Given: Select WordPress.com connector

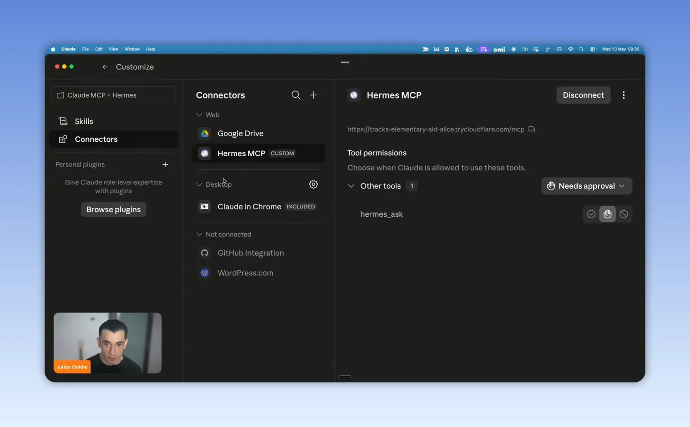Looking at the screenshot, I should coord(258,273).
